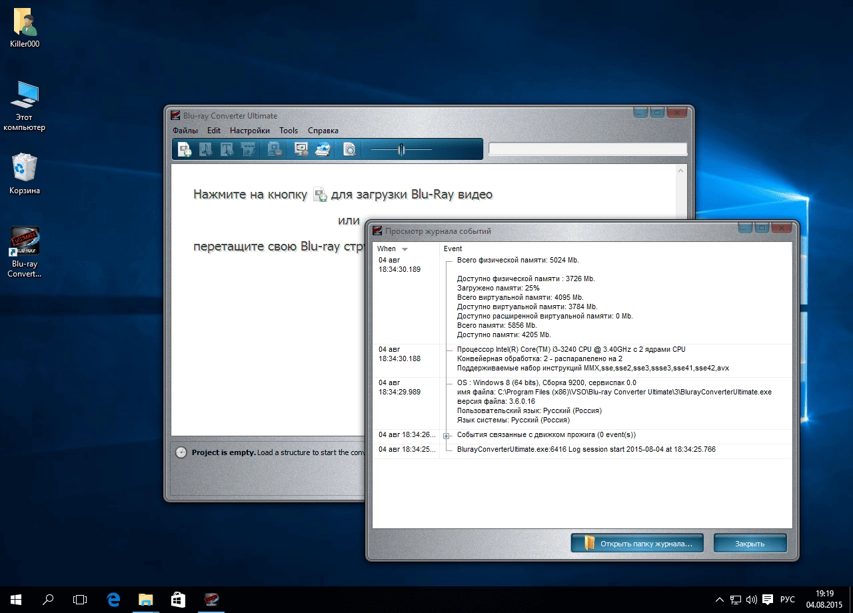Image resolution: width=853 pixels, height=613 pixels.
Task: Open the Настройки menu
Action: point(250,131)
